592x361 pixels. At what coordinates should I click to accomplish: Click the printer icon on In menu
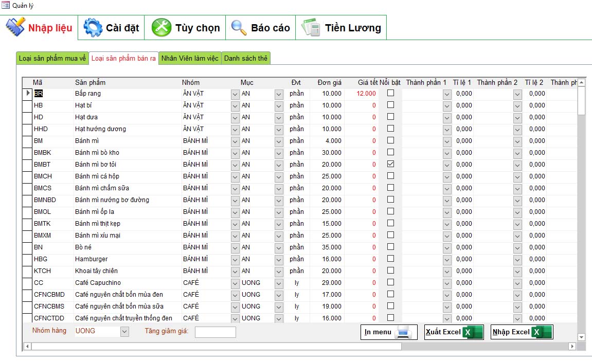click(403, 332)
